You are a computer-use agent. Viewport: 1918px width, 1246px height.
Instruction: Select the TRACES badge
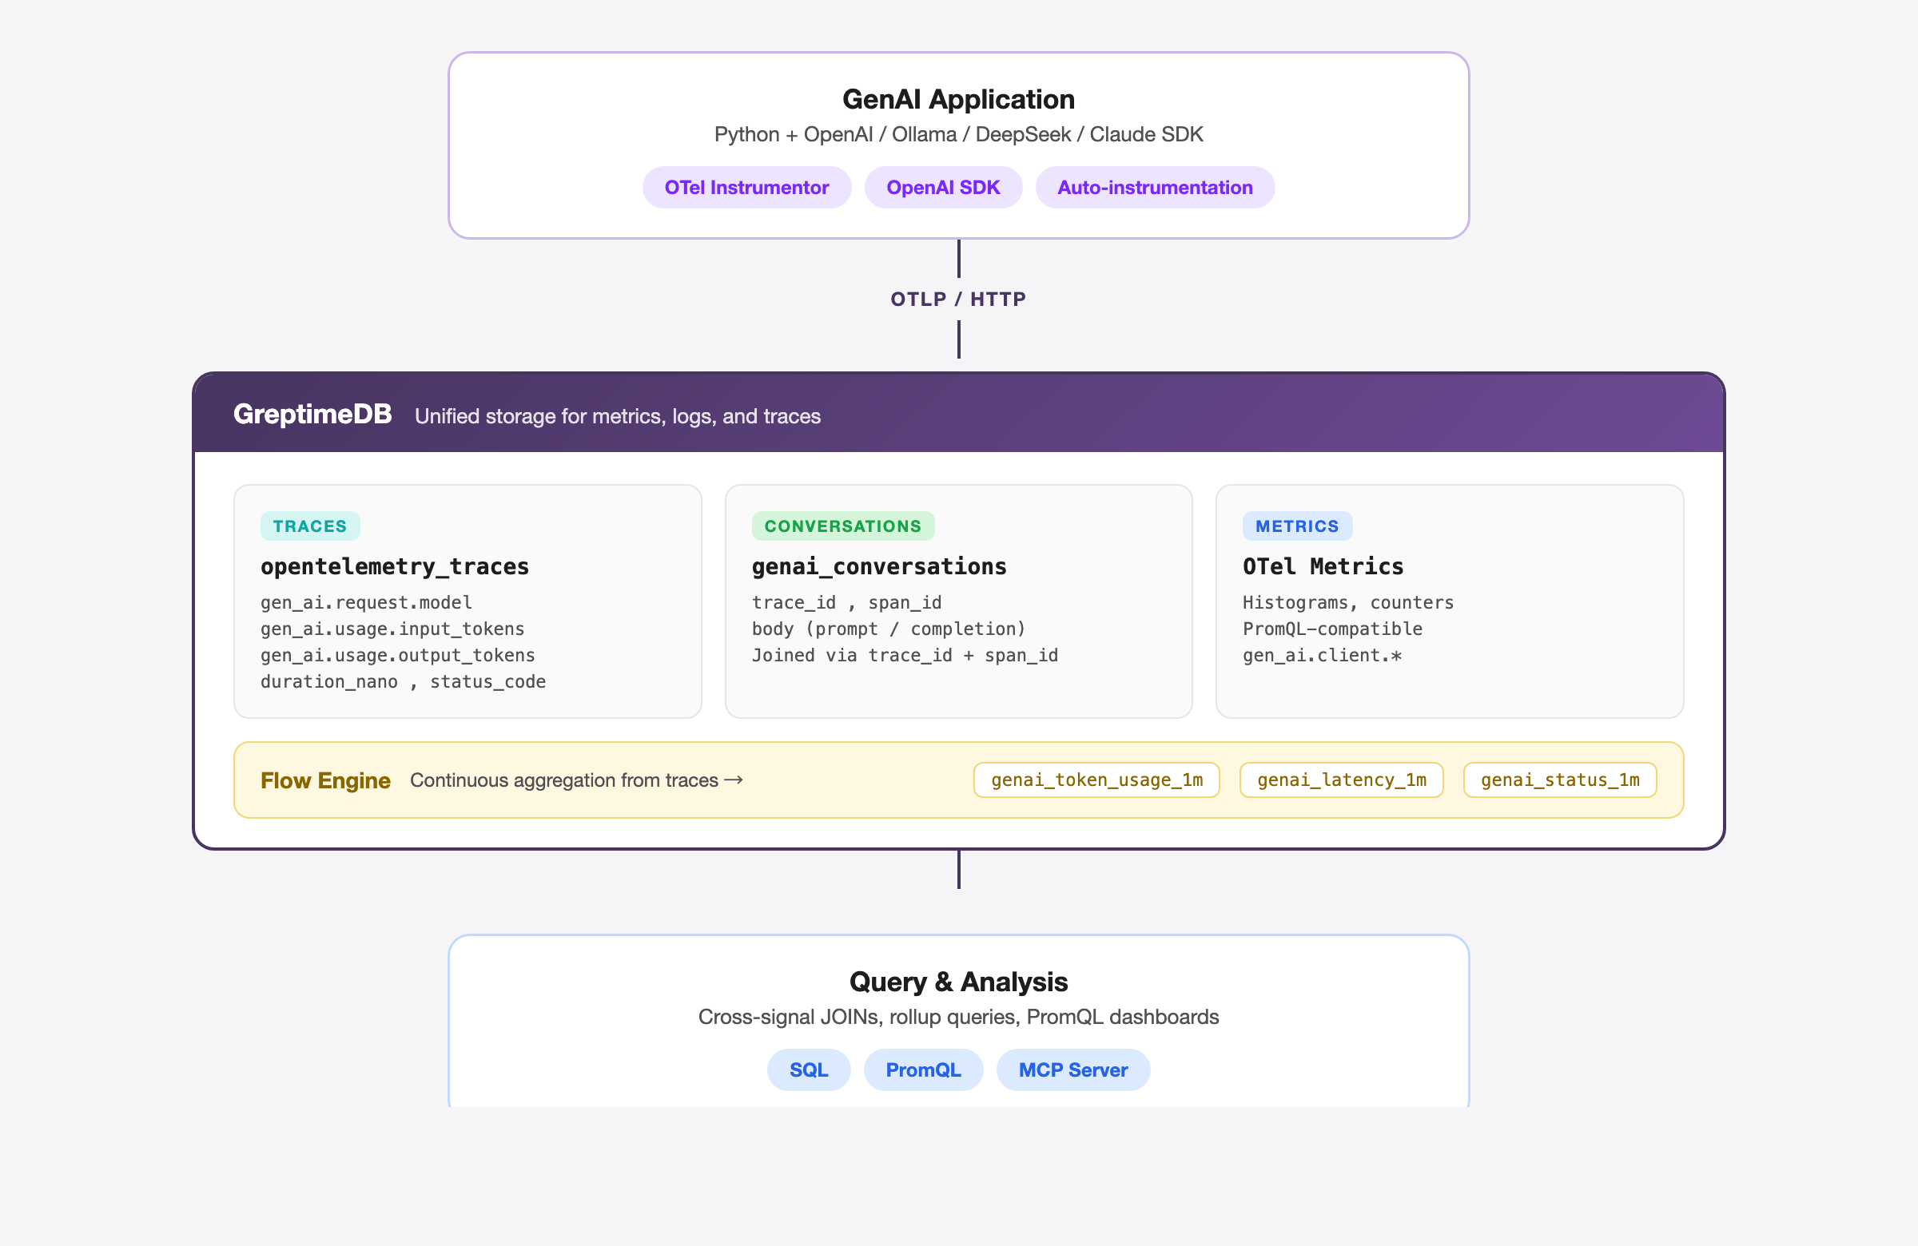(309, 526)
